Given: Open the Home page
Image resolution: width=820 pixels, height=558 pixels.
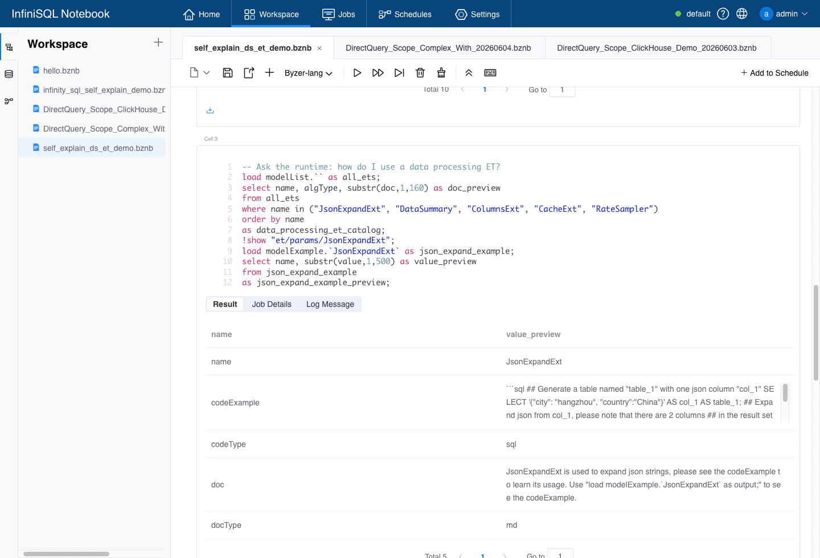Looking at the screenshot, I should click(201, 14).
